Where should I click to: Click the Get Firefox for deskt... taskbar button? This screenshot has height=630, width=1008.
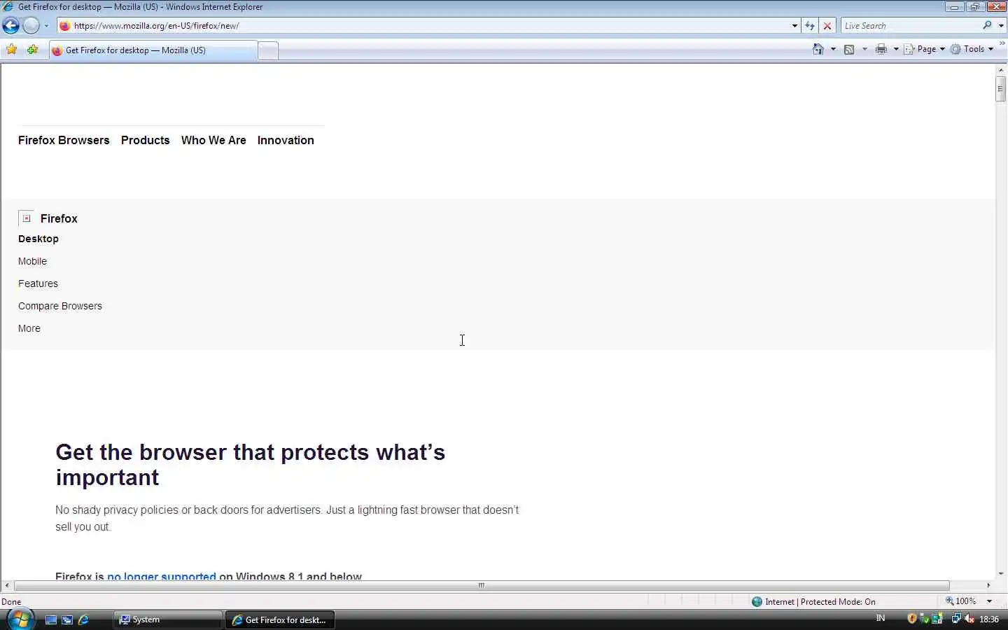coord(279,619)
